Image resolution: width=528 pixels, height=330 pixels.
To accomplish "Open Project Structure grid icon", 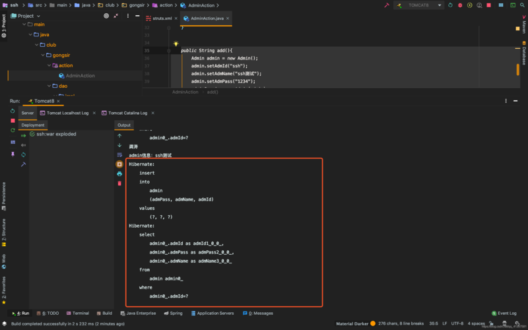I will 501,5.
